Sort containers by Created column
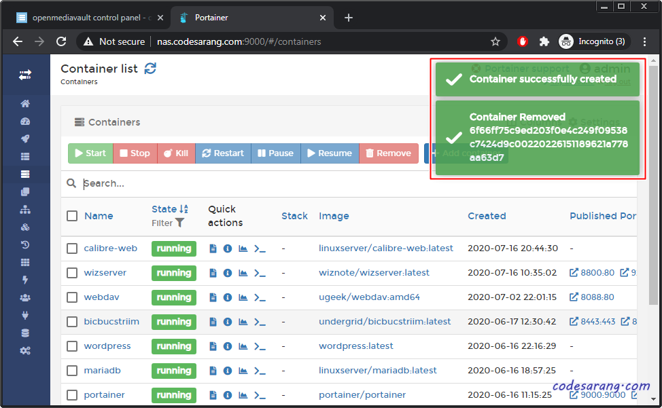This screenshot has height=408, width=662. [487, 216]
